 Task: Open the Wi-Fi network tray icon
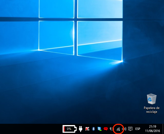coord(118,129)
